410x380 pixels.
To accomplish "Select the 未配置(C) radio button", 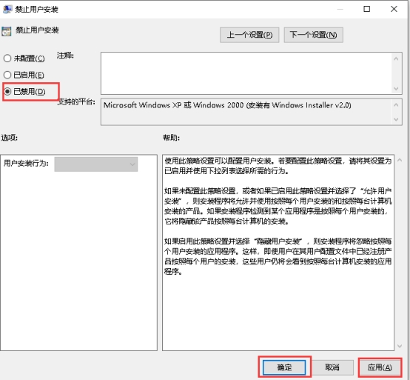I will pyautogui.click(x=7, y=58).
